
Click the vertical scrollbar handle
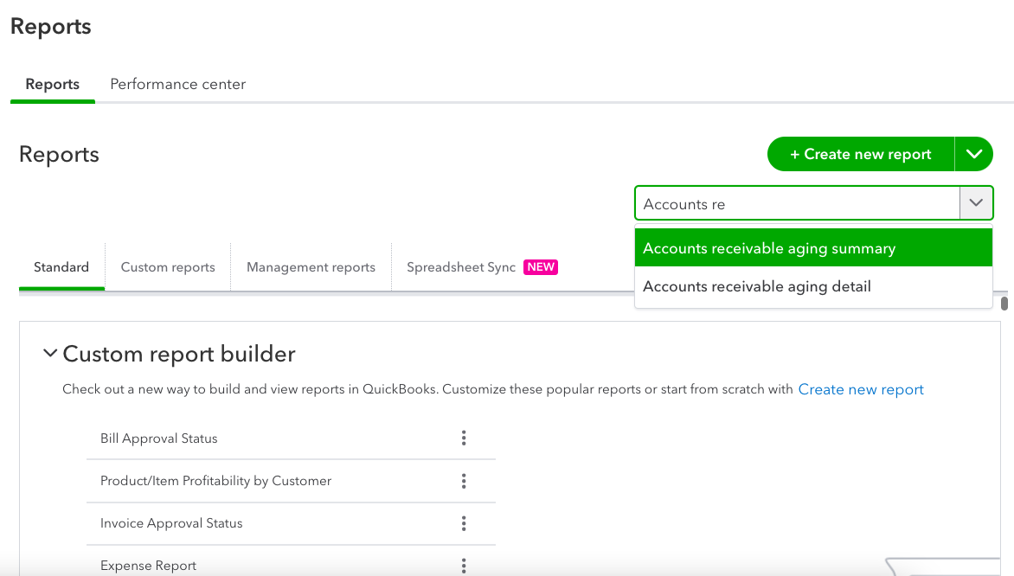(x=1004, y=303)
